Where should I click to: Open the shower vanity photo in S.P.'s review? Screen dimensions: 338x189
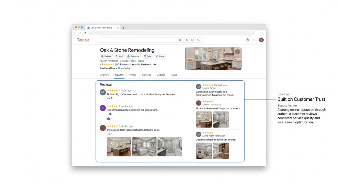170,147
